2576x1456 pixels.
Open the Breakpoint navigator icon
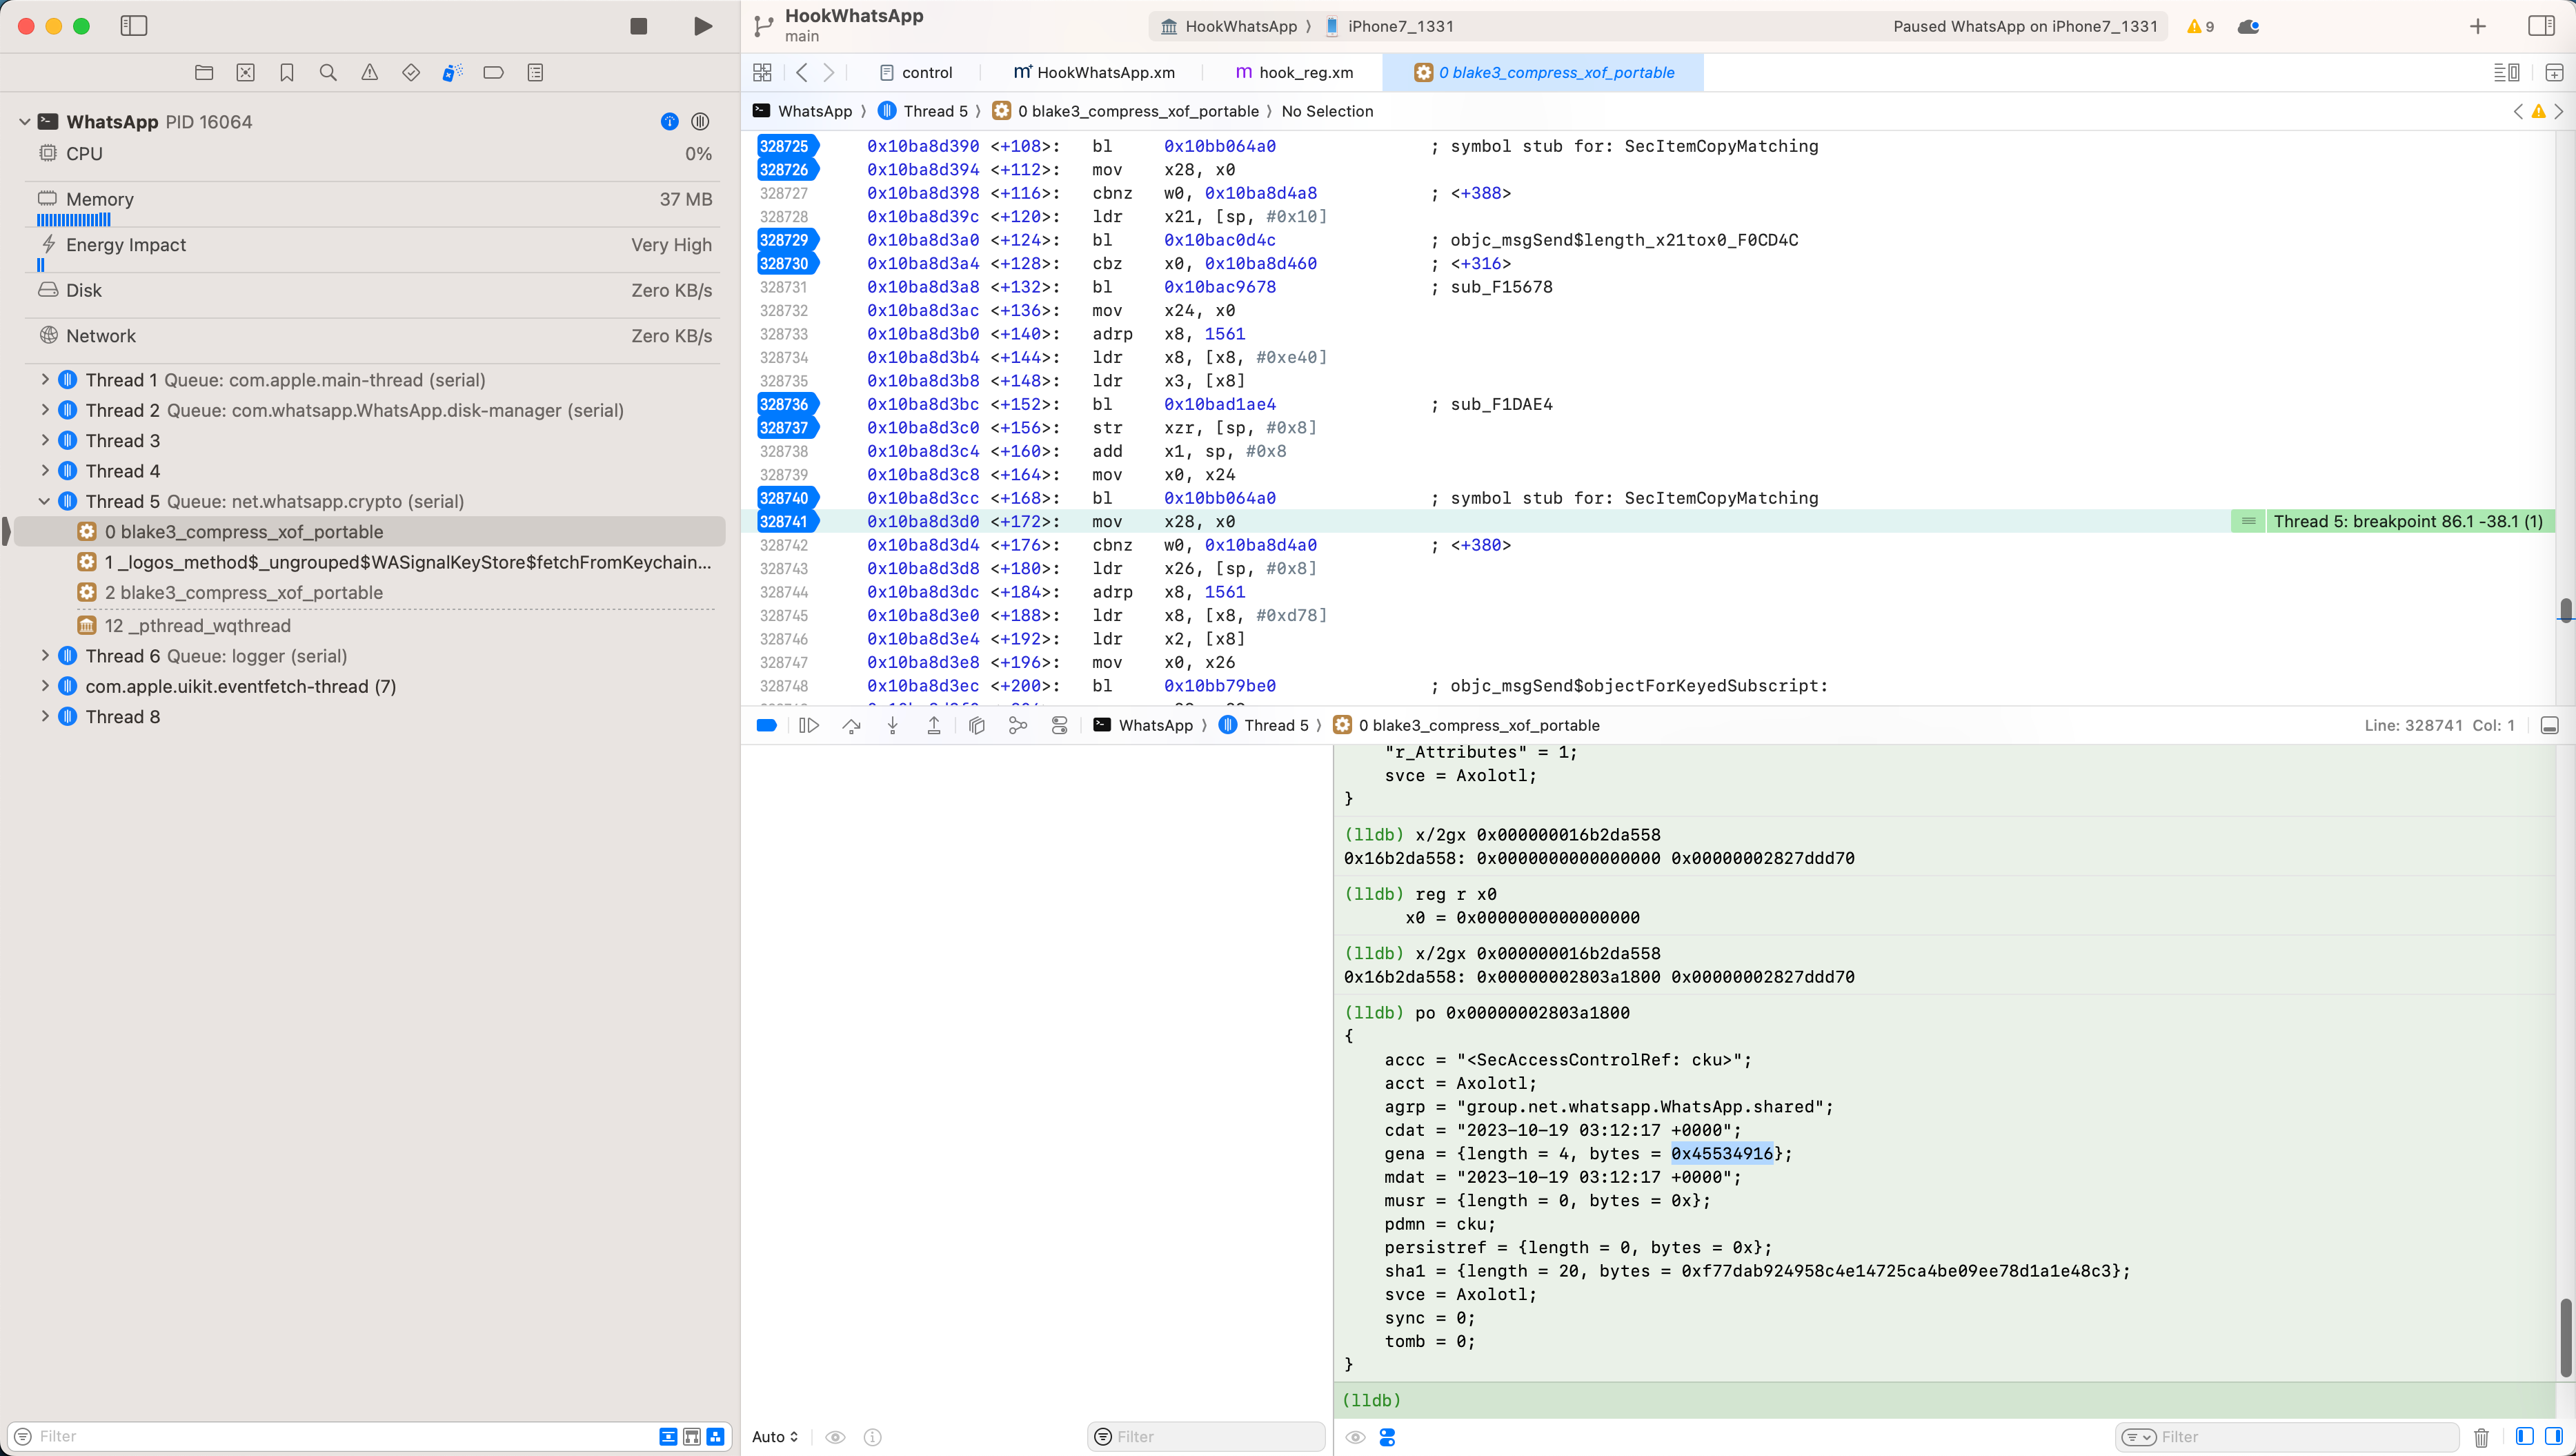tap(493, 72)
